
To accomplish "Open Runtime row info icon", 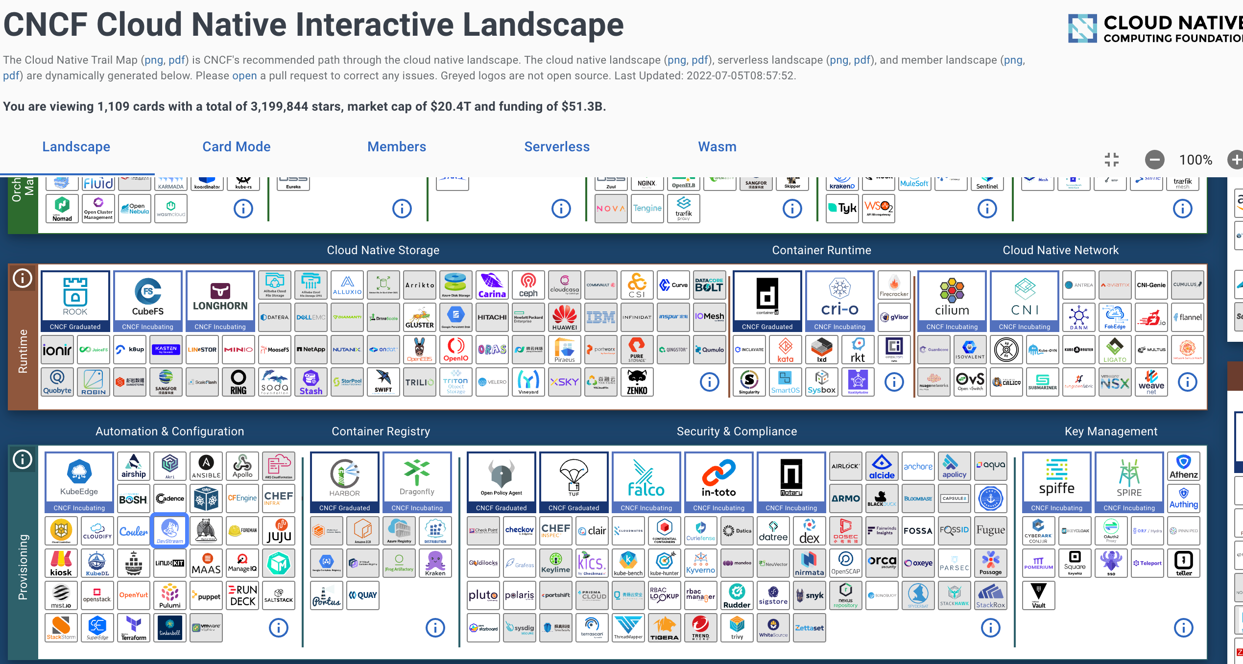I will pos(23,279).
